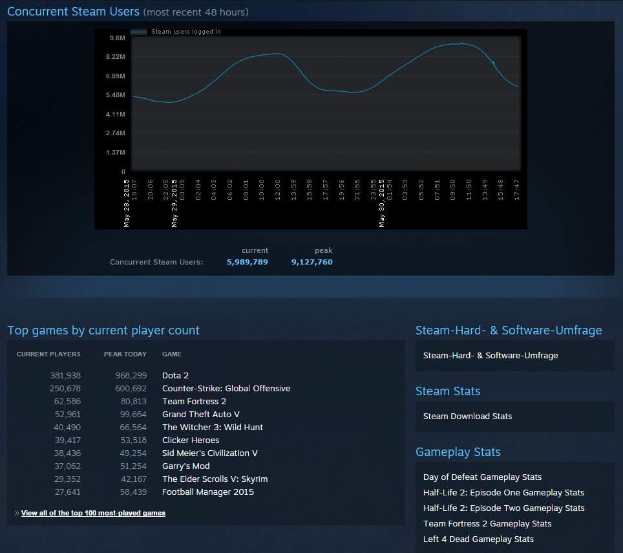Image resolution: width=623 pixels, height=553 pixels.
Task: Select Team Fortress 2 in top games
Action: click(x=194, y=401)
